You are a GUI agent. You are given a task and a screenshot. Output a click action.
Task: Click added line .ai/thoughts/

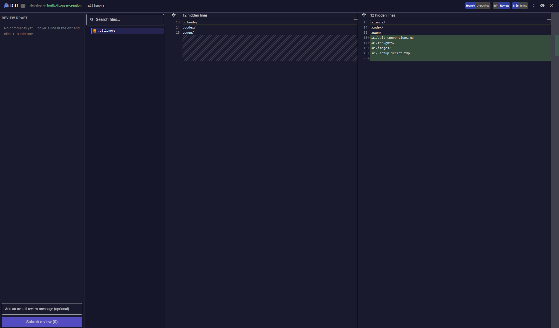[x=382, y=43]
